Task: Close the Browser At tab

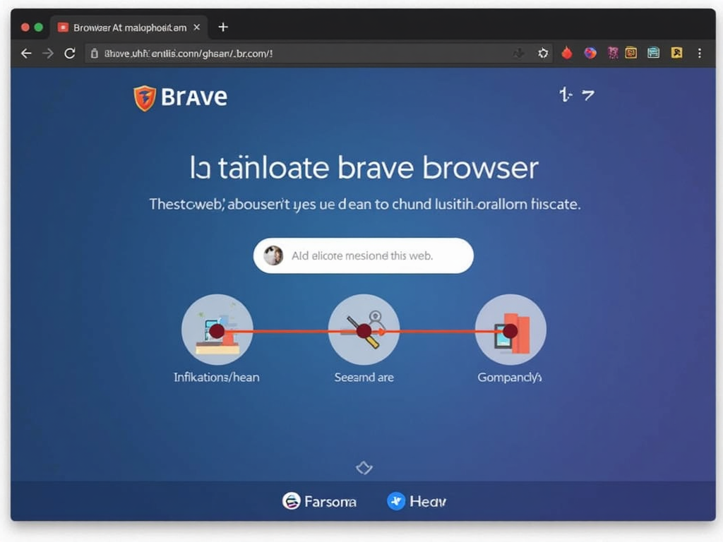Action: [197, 28]
